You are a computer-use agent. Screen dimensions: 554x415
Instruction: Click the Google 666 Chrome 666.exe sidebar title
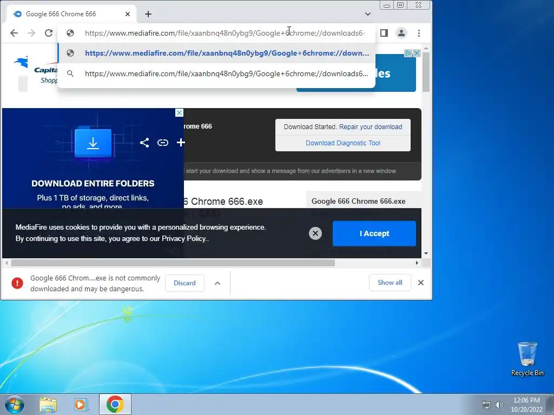point(358,201)
